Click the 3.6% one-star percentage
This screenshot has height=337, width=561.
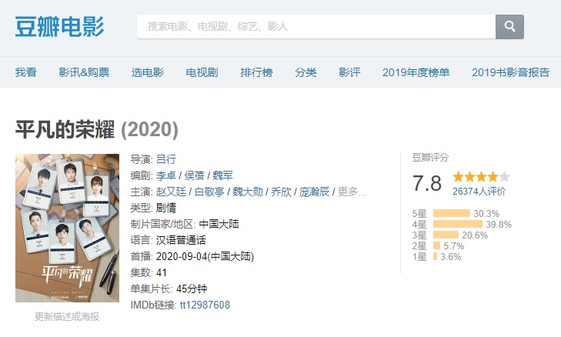click(451, 256)
